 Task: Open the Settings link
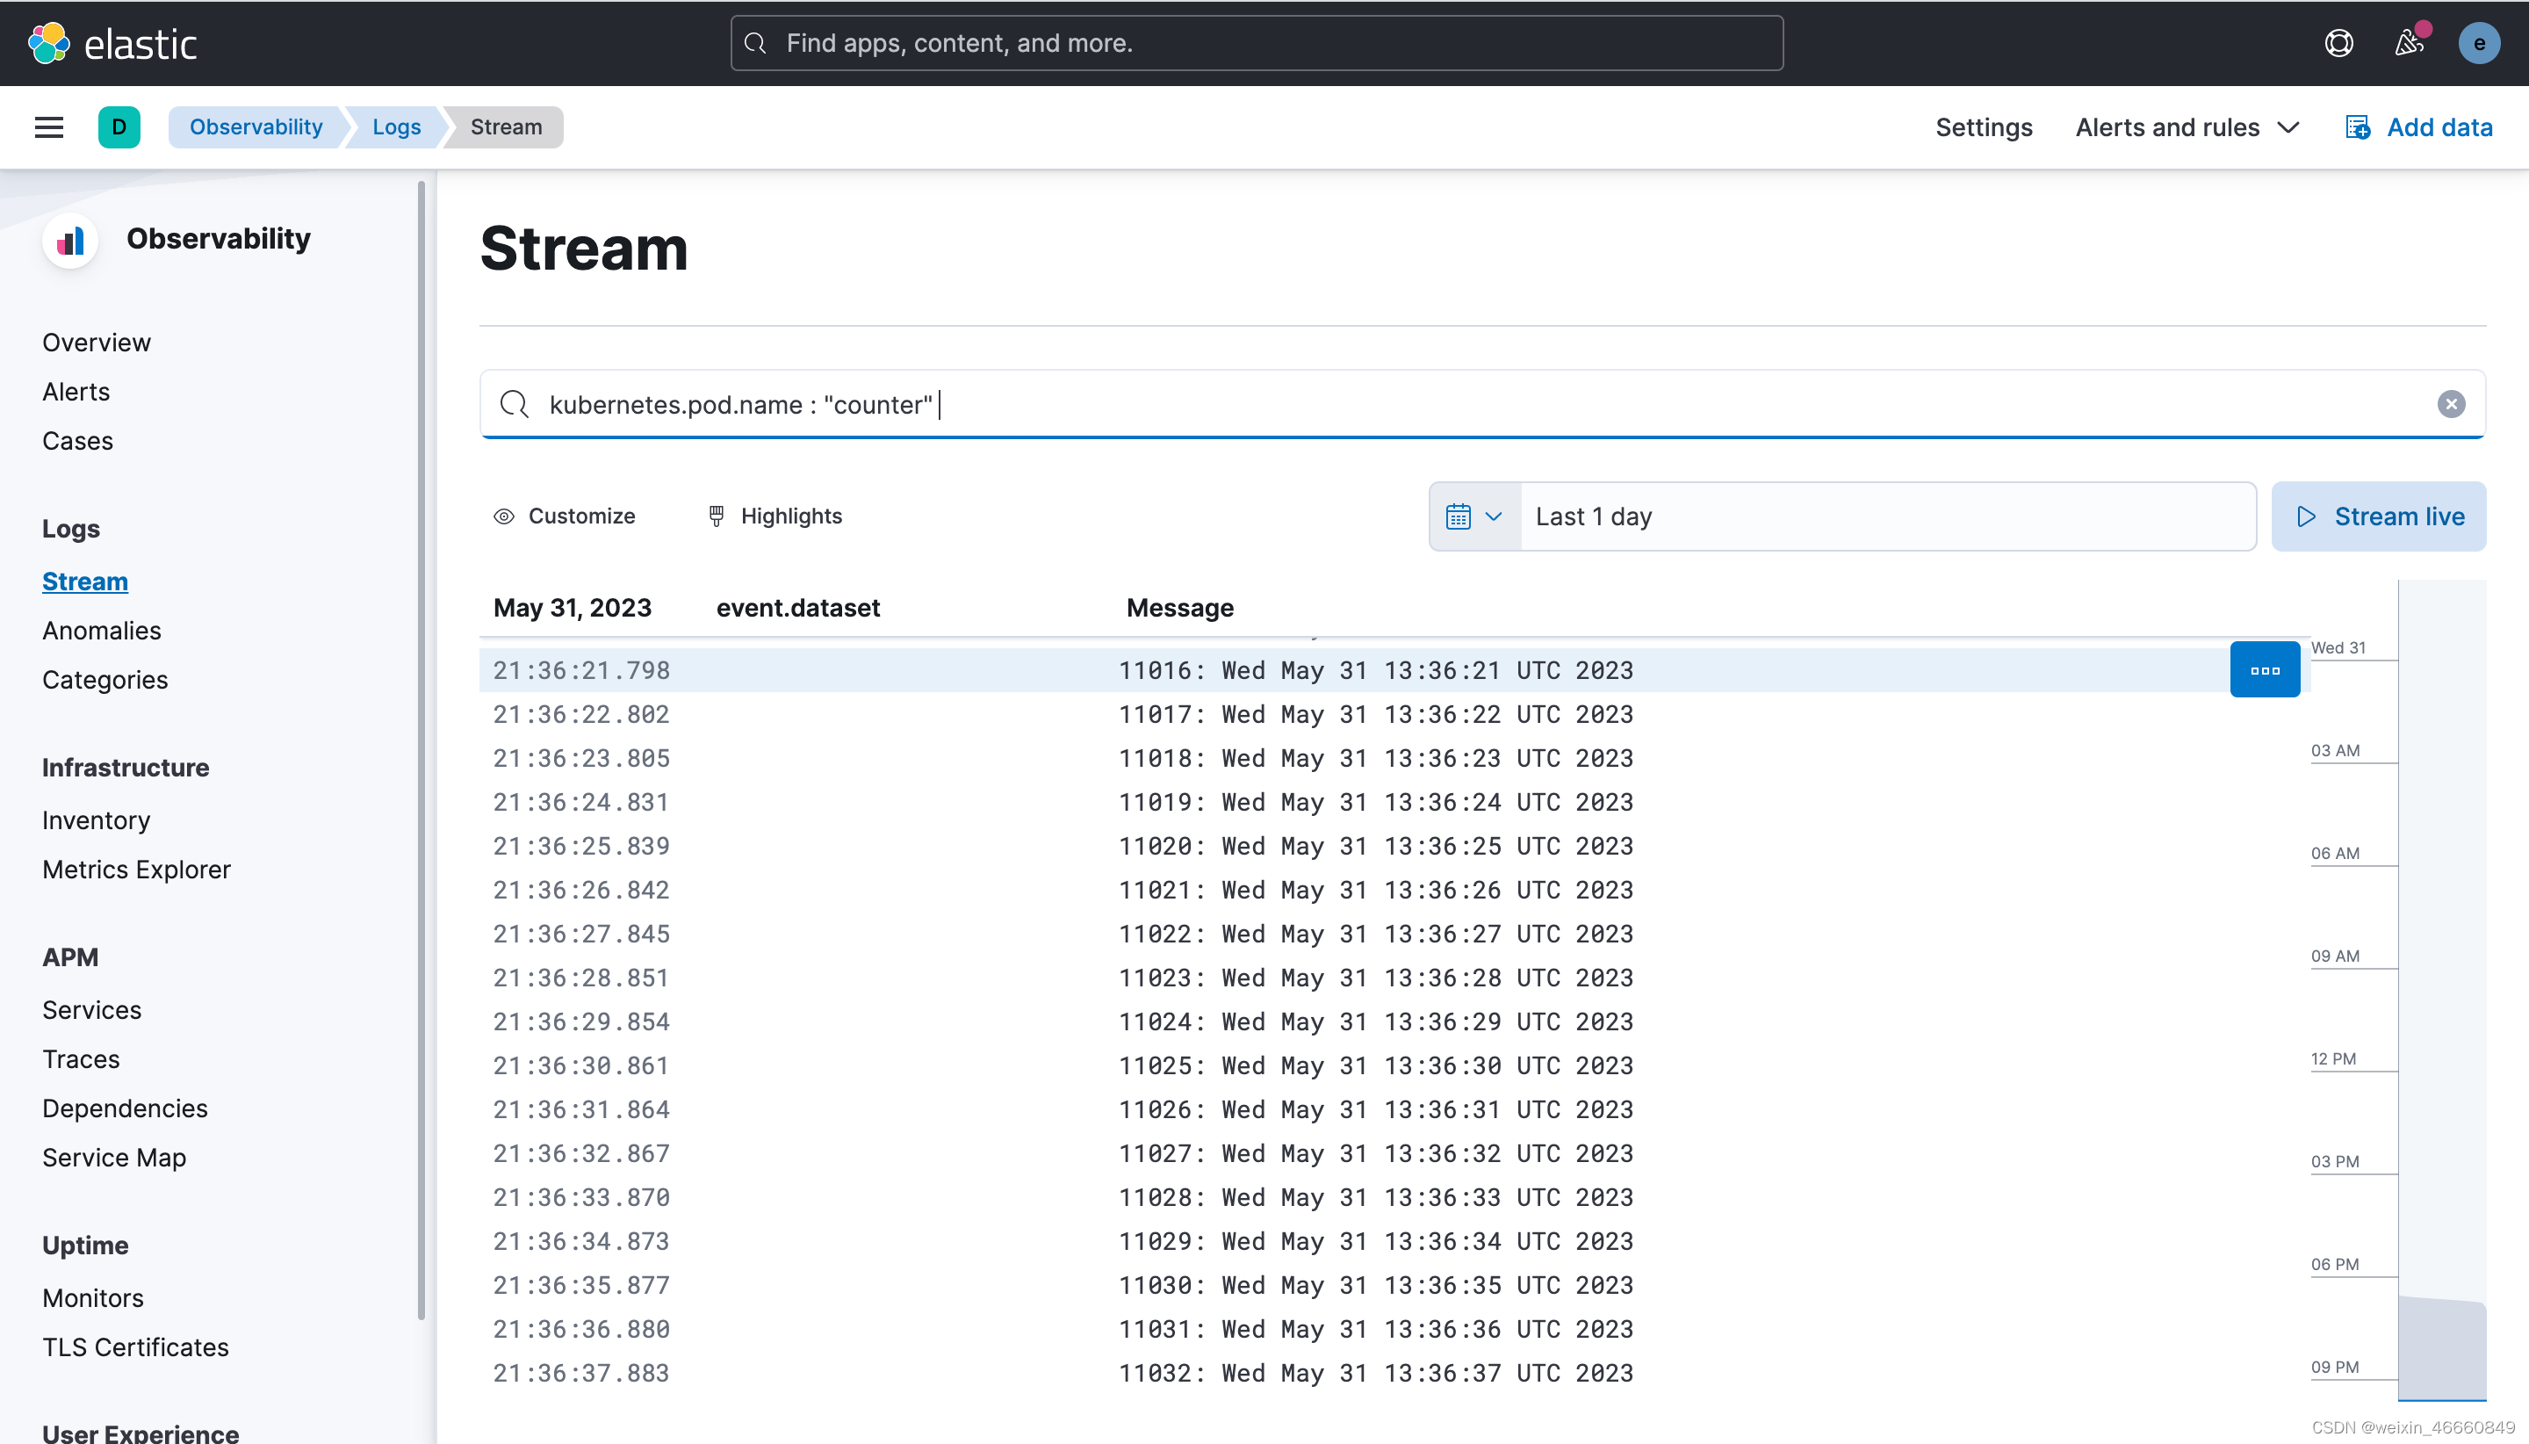pos(1983,127)
